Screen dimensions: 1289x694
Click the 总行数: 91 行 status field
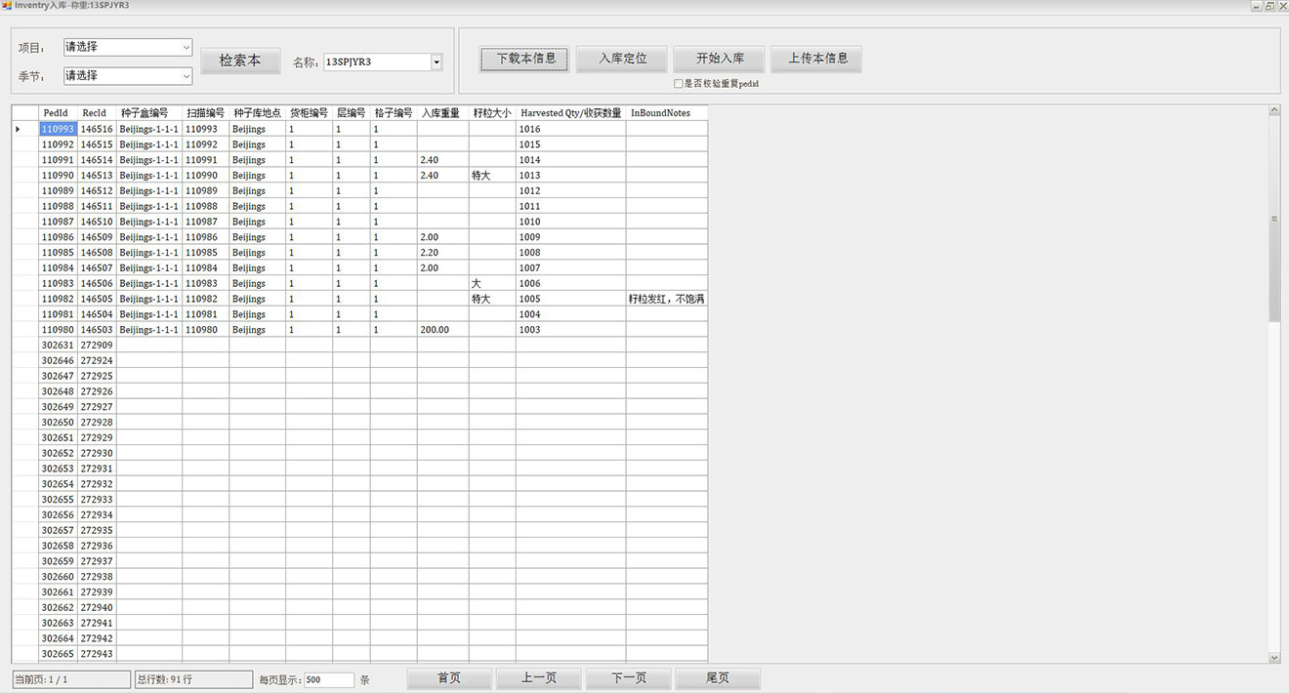tap(193, 679)
